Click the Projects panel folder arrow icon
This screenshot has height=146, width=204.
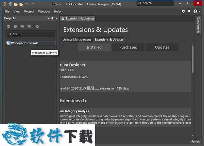(x=22, y=26)
